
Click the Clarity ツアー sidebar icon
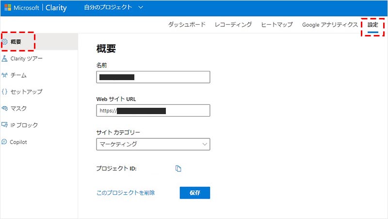click(5, 59)
